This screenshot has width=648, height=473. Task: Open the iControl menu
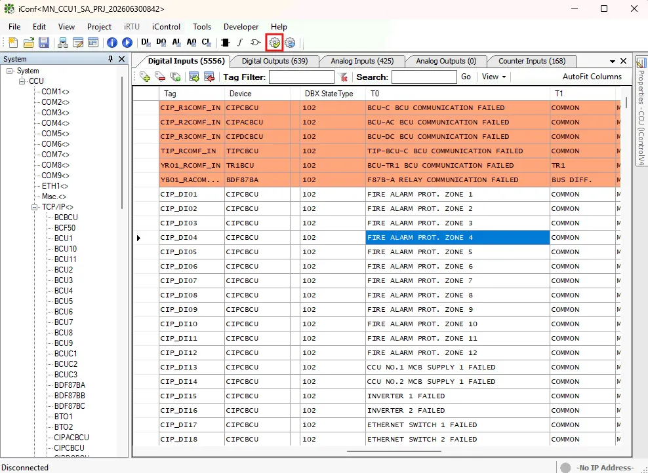click(166, 27)
